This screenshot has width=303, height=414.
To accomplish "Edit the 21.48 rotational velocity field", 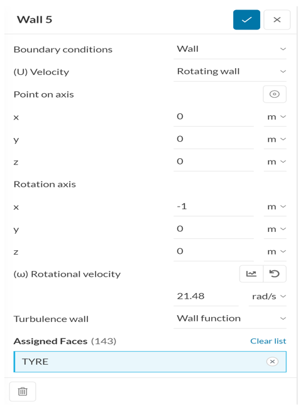I will tap(206, 296).
